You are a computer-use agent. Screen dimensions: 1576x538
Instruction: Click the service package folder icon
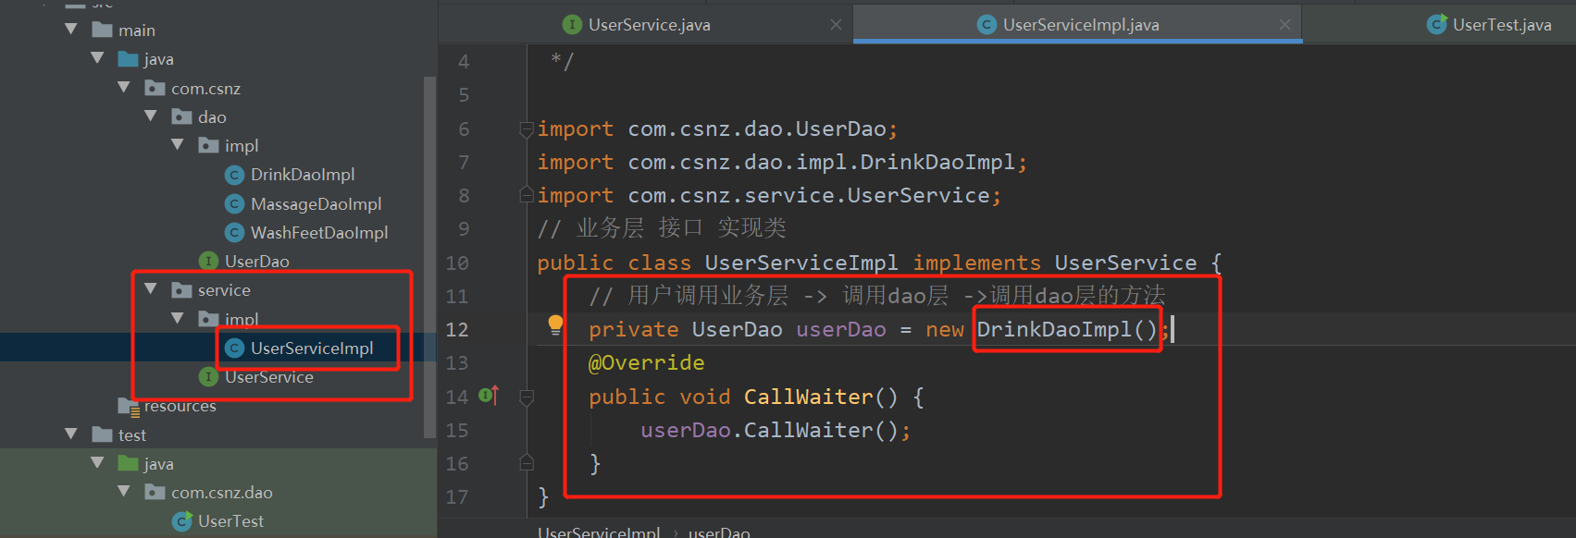click(x=182, y=289)
